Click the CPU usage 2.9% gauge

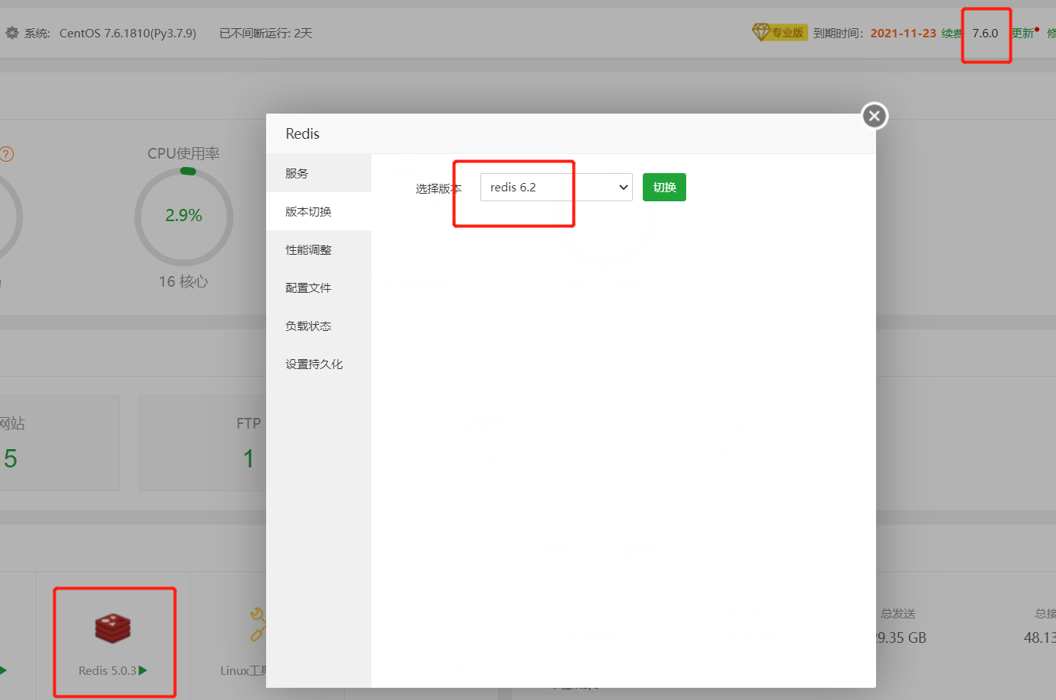click(184, 216)
